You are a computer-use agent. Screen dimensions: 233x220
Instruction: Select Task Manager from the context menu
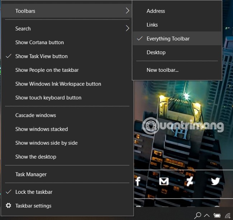(x=31, y=174)
